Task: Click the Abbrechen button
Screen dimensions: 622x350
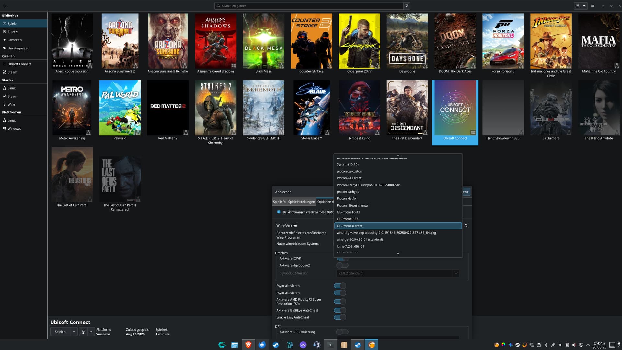Action: click(283, 192)
